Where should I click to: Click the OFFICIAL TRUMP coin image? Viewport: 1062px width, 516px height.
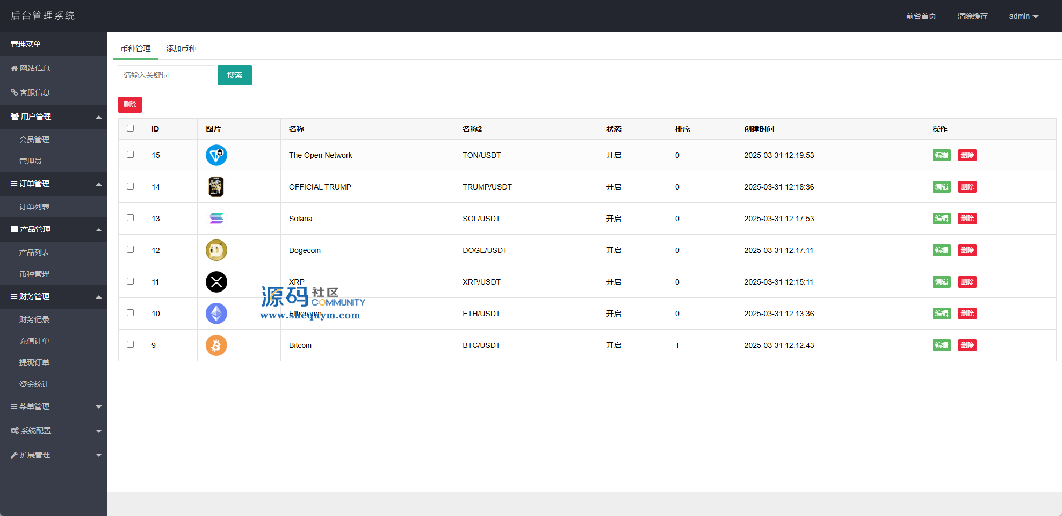tap(216, 187)
